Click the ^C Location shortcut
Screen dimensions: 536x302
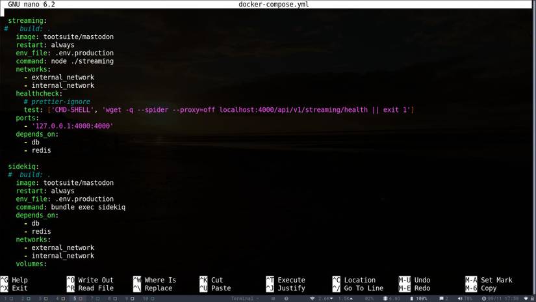tap(354, 280)
